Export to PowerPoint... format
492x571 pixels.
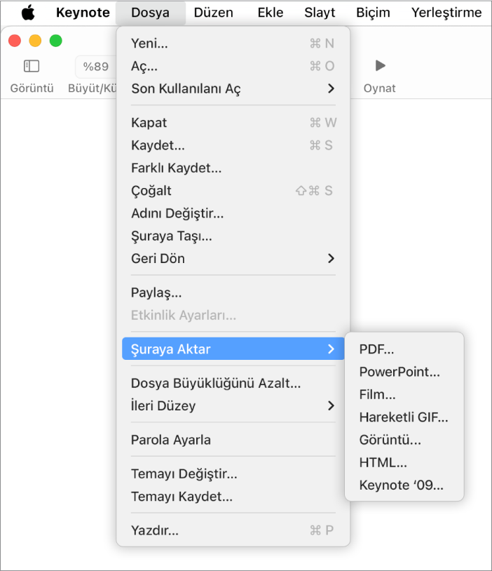click(404, 372)
